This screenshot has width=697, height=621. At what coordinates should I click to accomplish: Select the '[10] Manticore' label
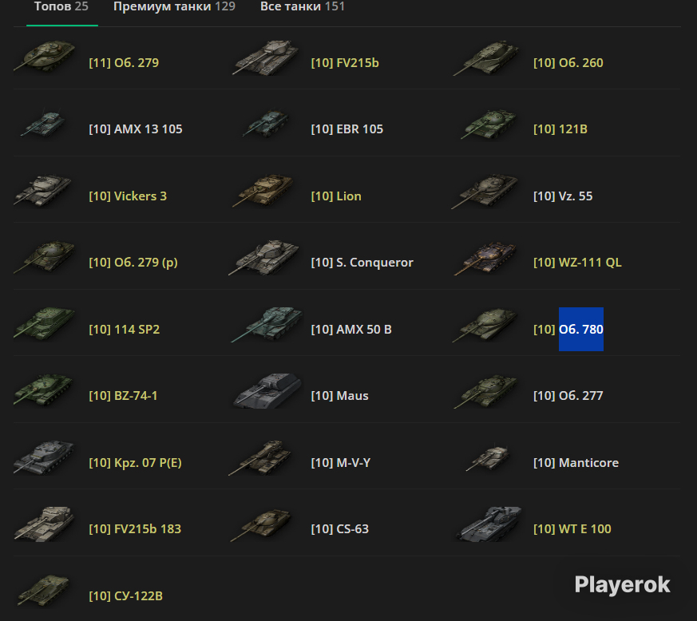576,463
